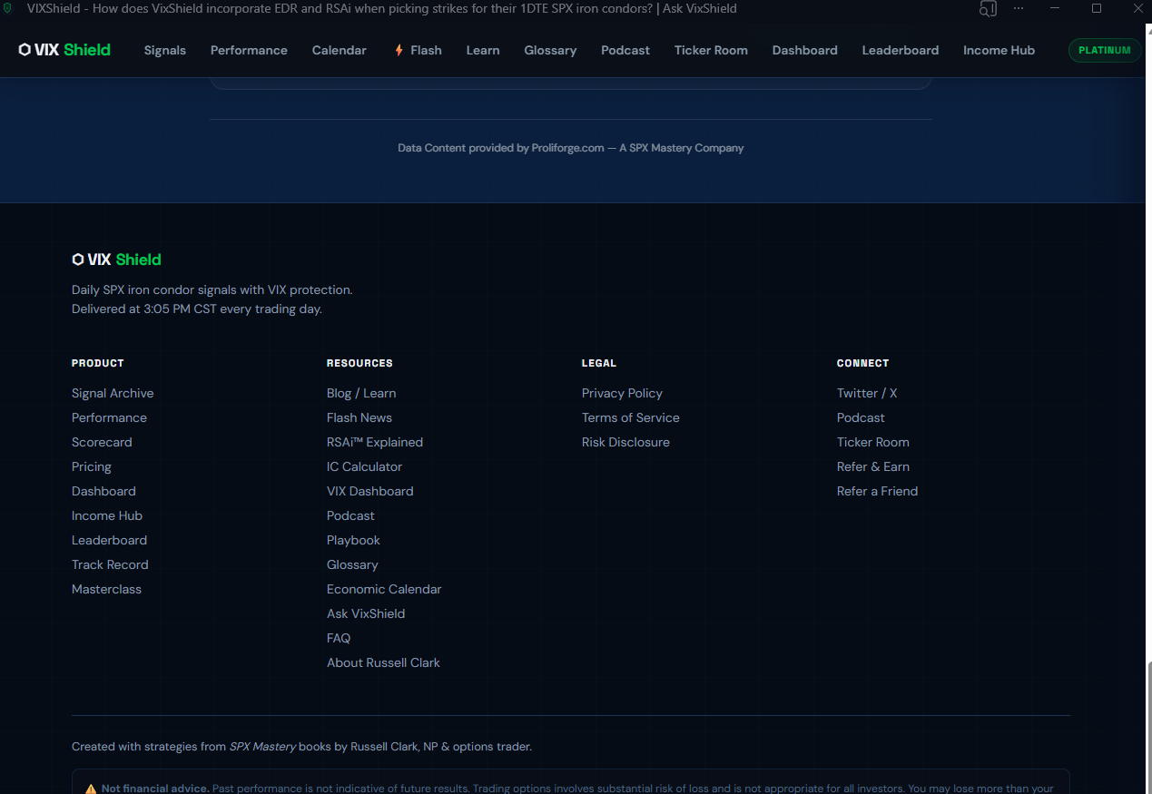1152x794 pixels.
Task: Open Glossary in the top navigation
Action: (550, 50)
